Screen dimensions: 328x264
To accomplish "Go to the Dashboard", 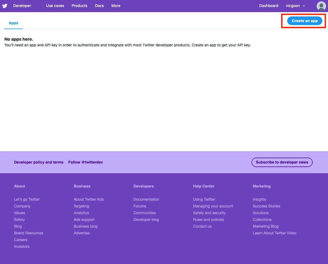I will (x=269, y=6).
